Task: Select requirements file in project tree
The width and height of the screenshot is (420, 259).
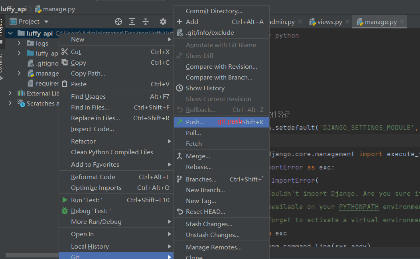Action: 43,84
